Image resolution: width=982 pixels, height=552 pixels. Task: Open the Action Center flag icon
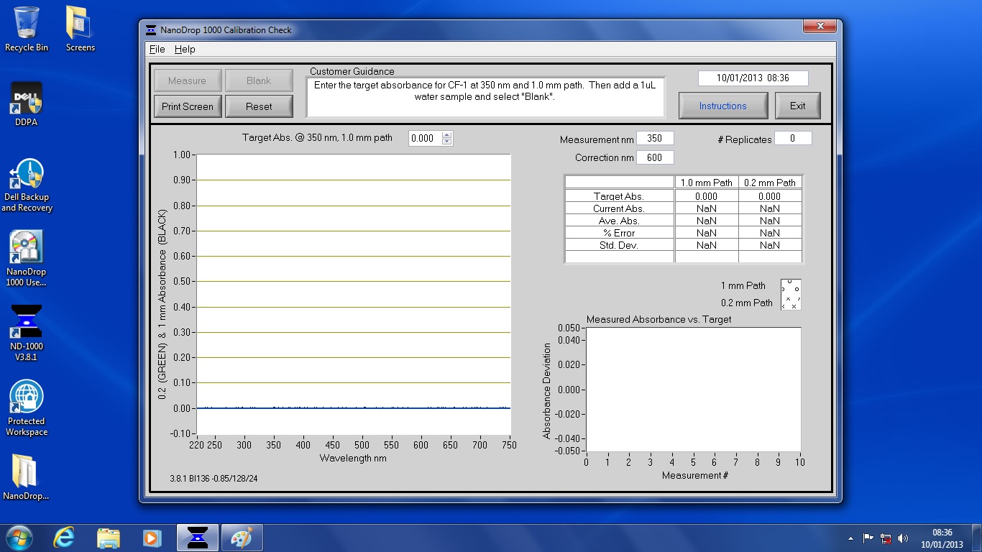point(868,538)
